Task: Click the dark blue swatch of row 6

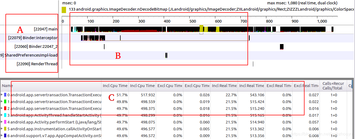Action: click(5, 136)
